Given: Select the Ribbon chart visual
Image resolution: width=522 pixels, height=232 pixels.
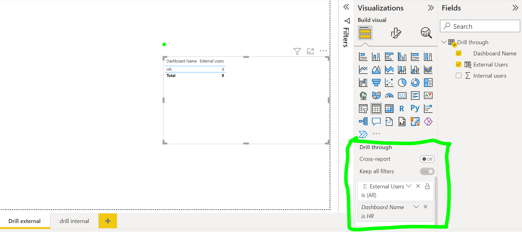Looking at the screenshot, I should tap(428, 70).
